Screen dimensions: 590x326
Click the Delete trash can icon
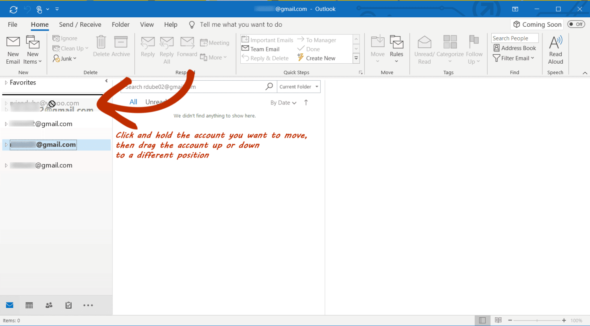(101, 42)
